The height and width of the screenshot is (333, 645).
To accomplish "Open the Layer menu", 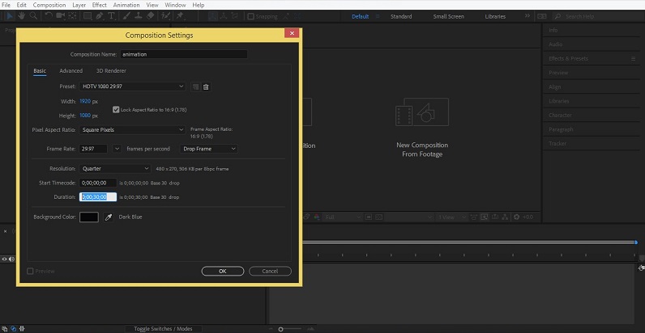I will point(79,5).
